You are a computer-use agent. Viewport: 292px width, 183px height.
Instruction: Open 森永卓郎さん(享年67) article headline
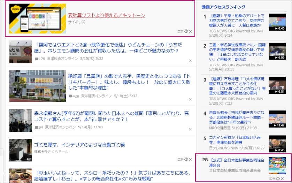112,116
